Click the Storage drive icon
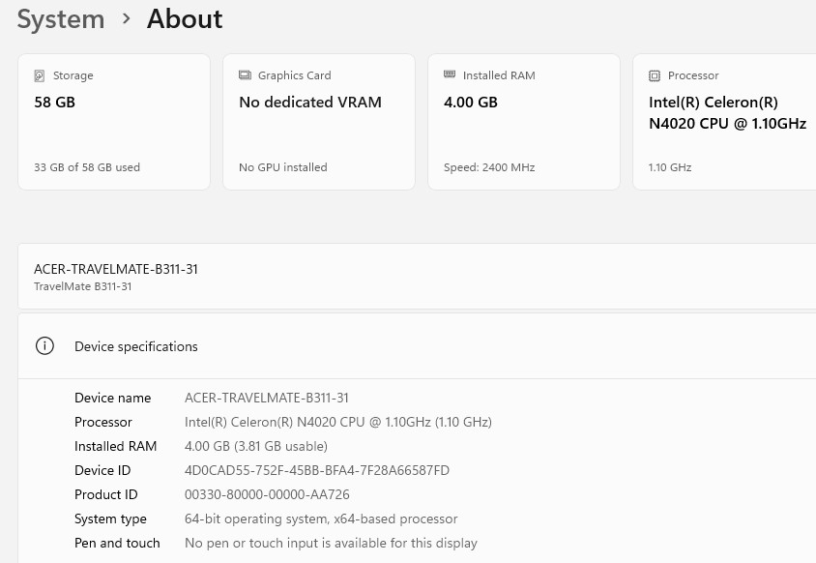This screenshot has height=563, width=816. [39, 75]
